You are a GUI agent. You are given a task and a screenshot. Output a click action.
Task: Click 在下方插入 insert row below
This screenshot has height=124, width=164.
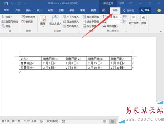coord(71,17)
